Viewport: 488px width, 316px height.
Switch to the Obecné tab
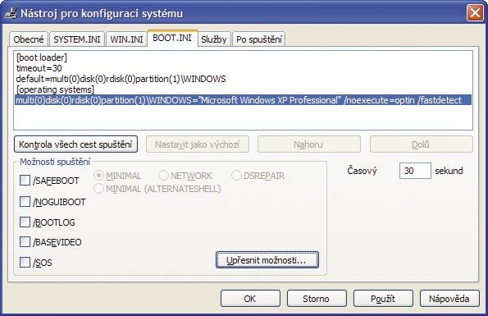29,39
